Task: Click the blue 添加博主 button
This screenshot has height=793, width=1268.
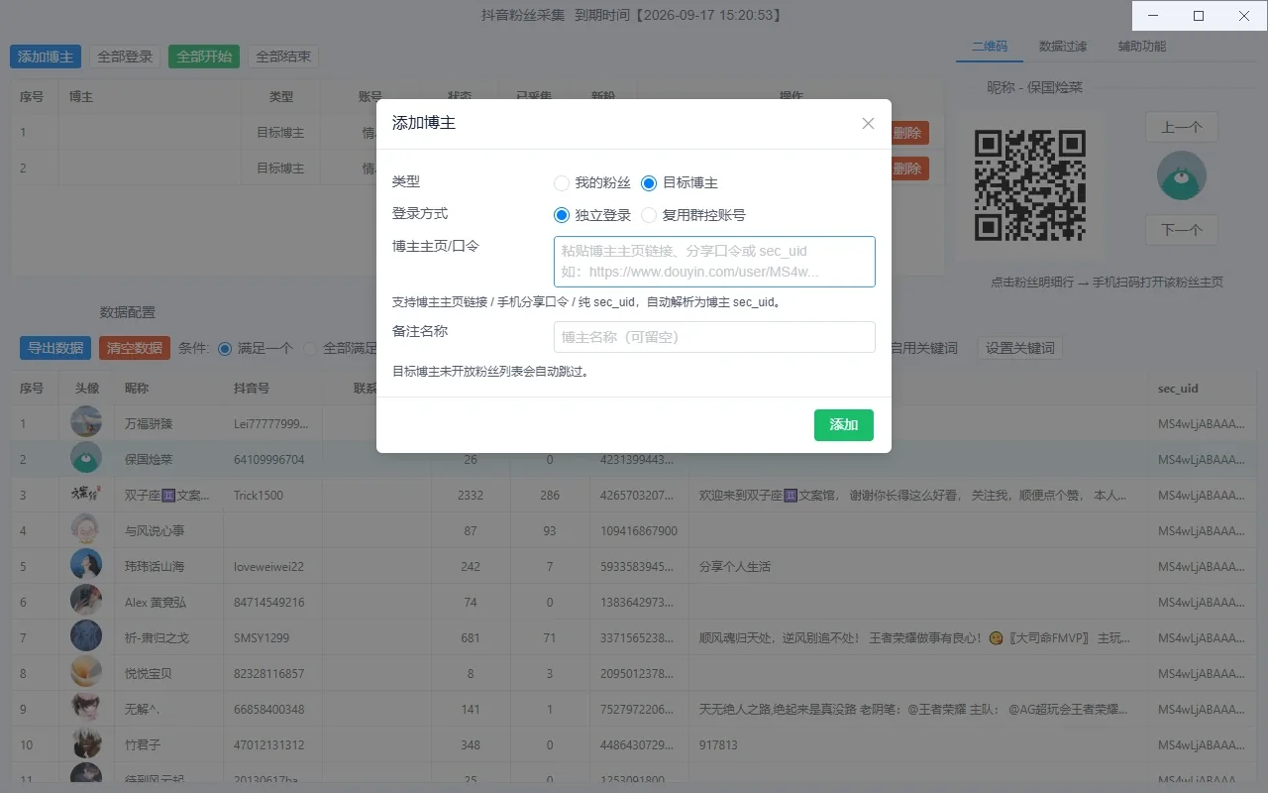Action: [x=46, y=57]
